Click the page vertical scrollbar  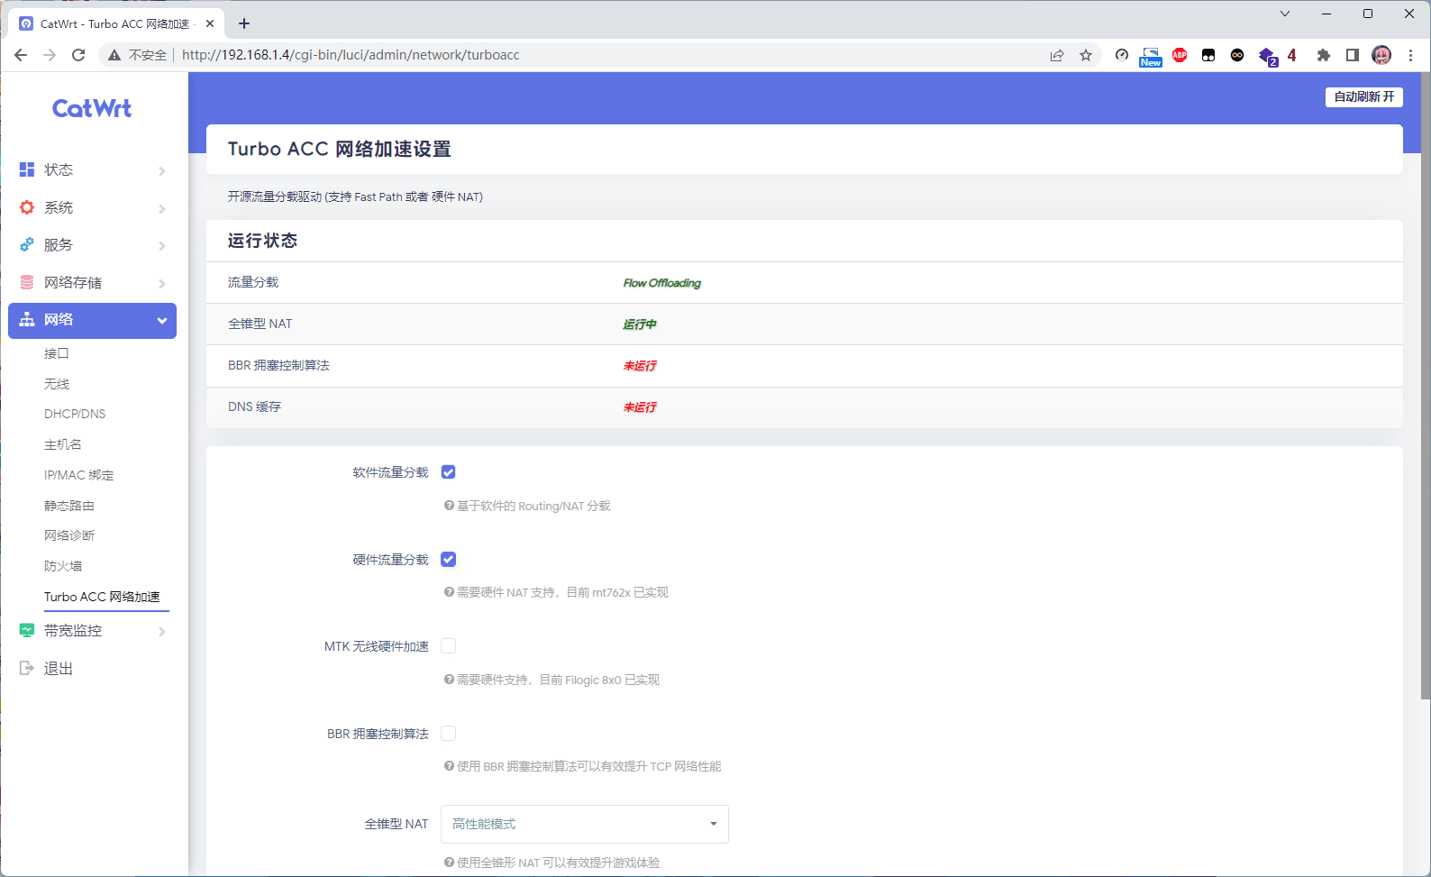[1426, 388]
